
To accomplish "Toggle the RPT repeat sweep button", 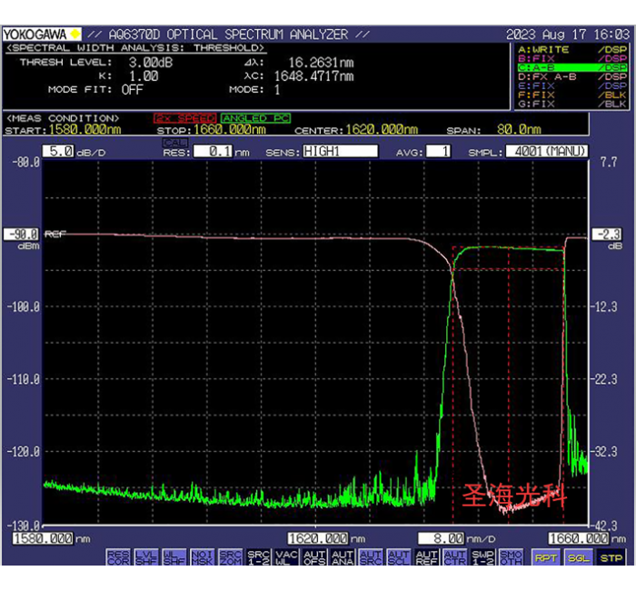I will click(545, 557).
